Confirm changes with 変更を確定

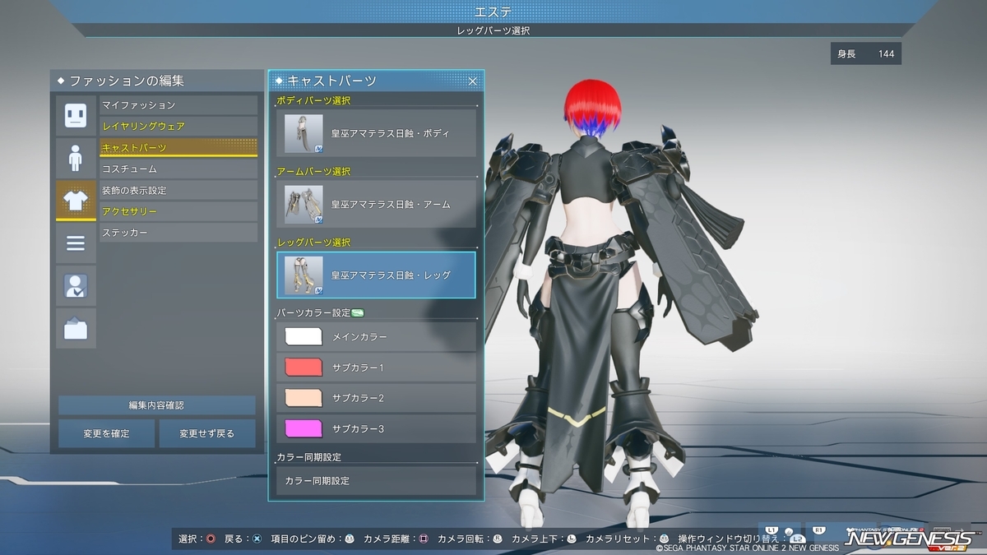point(106,433)
